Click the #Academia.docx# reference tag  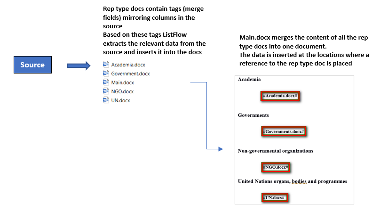(280, 96)
